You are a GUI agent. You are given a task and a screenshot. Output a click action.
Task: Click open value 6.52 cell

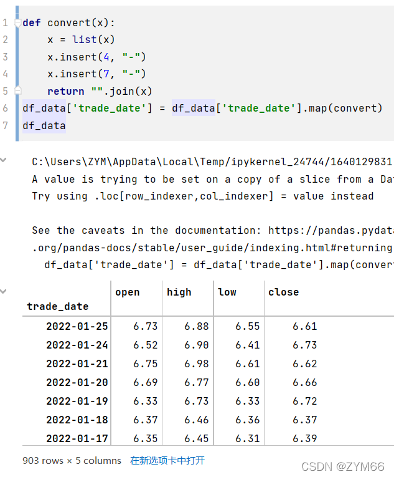point(145,345)
